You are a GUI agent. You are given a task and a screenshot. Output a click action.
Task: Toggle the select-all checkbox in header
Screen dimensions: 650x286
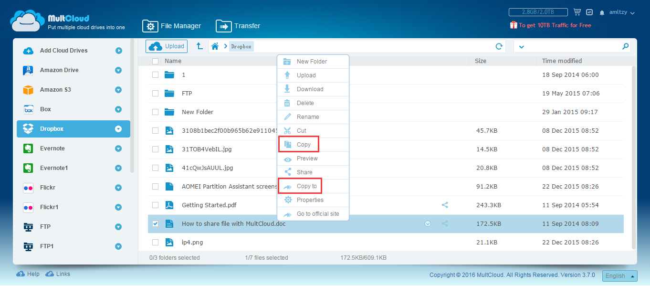click(155, 61)
